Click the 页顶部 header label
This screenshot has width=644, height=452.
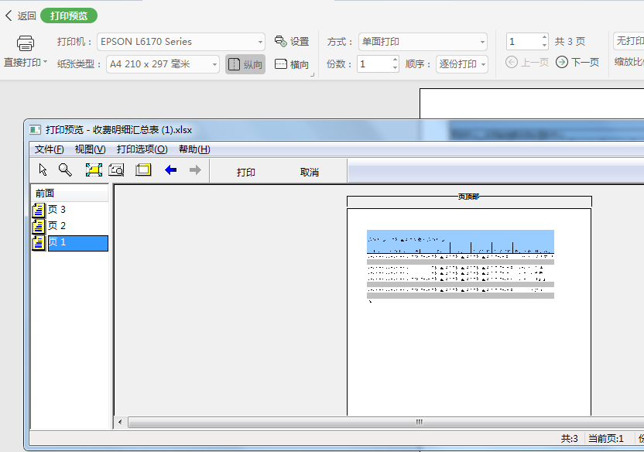click(x=468, y=197)
